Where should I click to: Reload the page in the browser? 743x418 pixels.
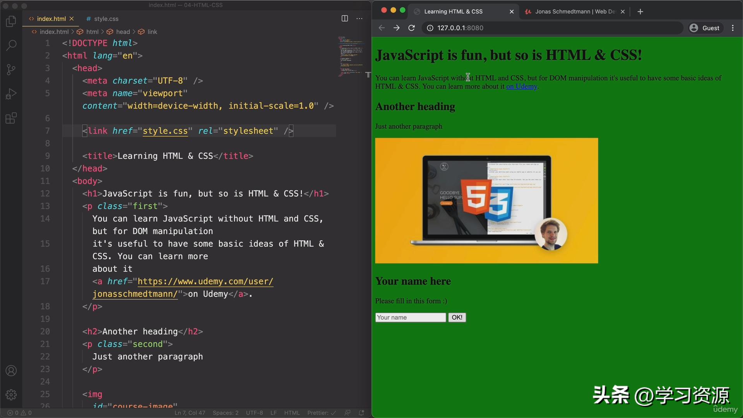[x=411, y=27]
